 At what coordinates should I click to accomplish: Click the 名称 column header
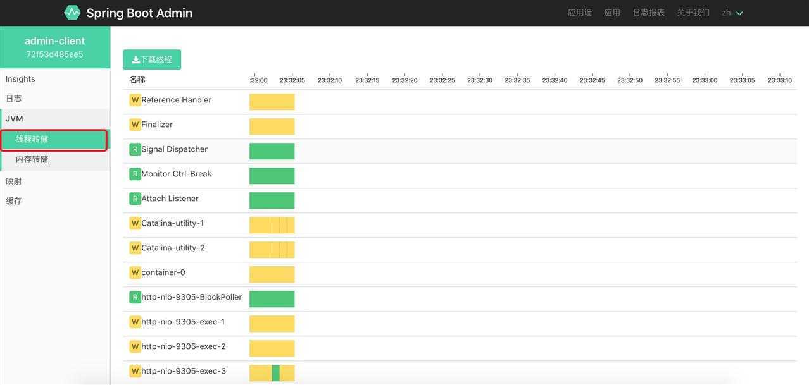[137, 80]
